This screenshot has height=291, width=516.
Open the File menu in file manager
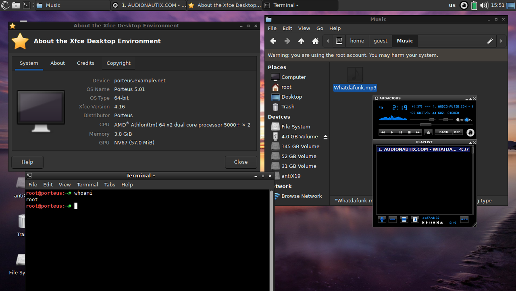pyautogui.click(x=272, y=28)
